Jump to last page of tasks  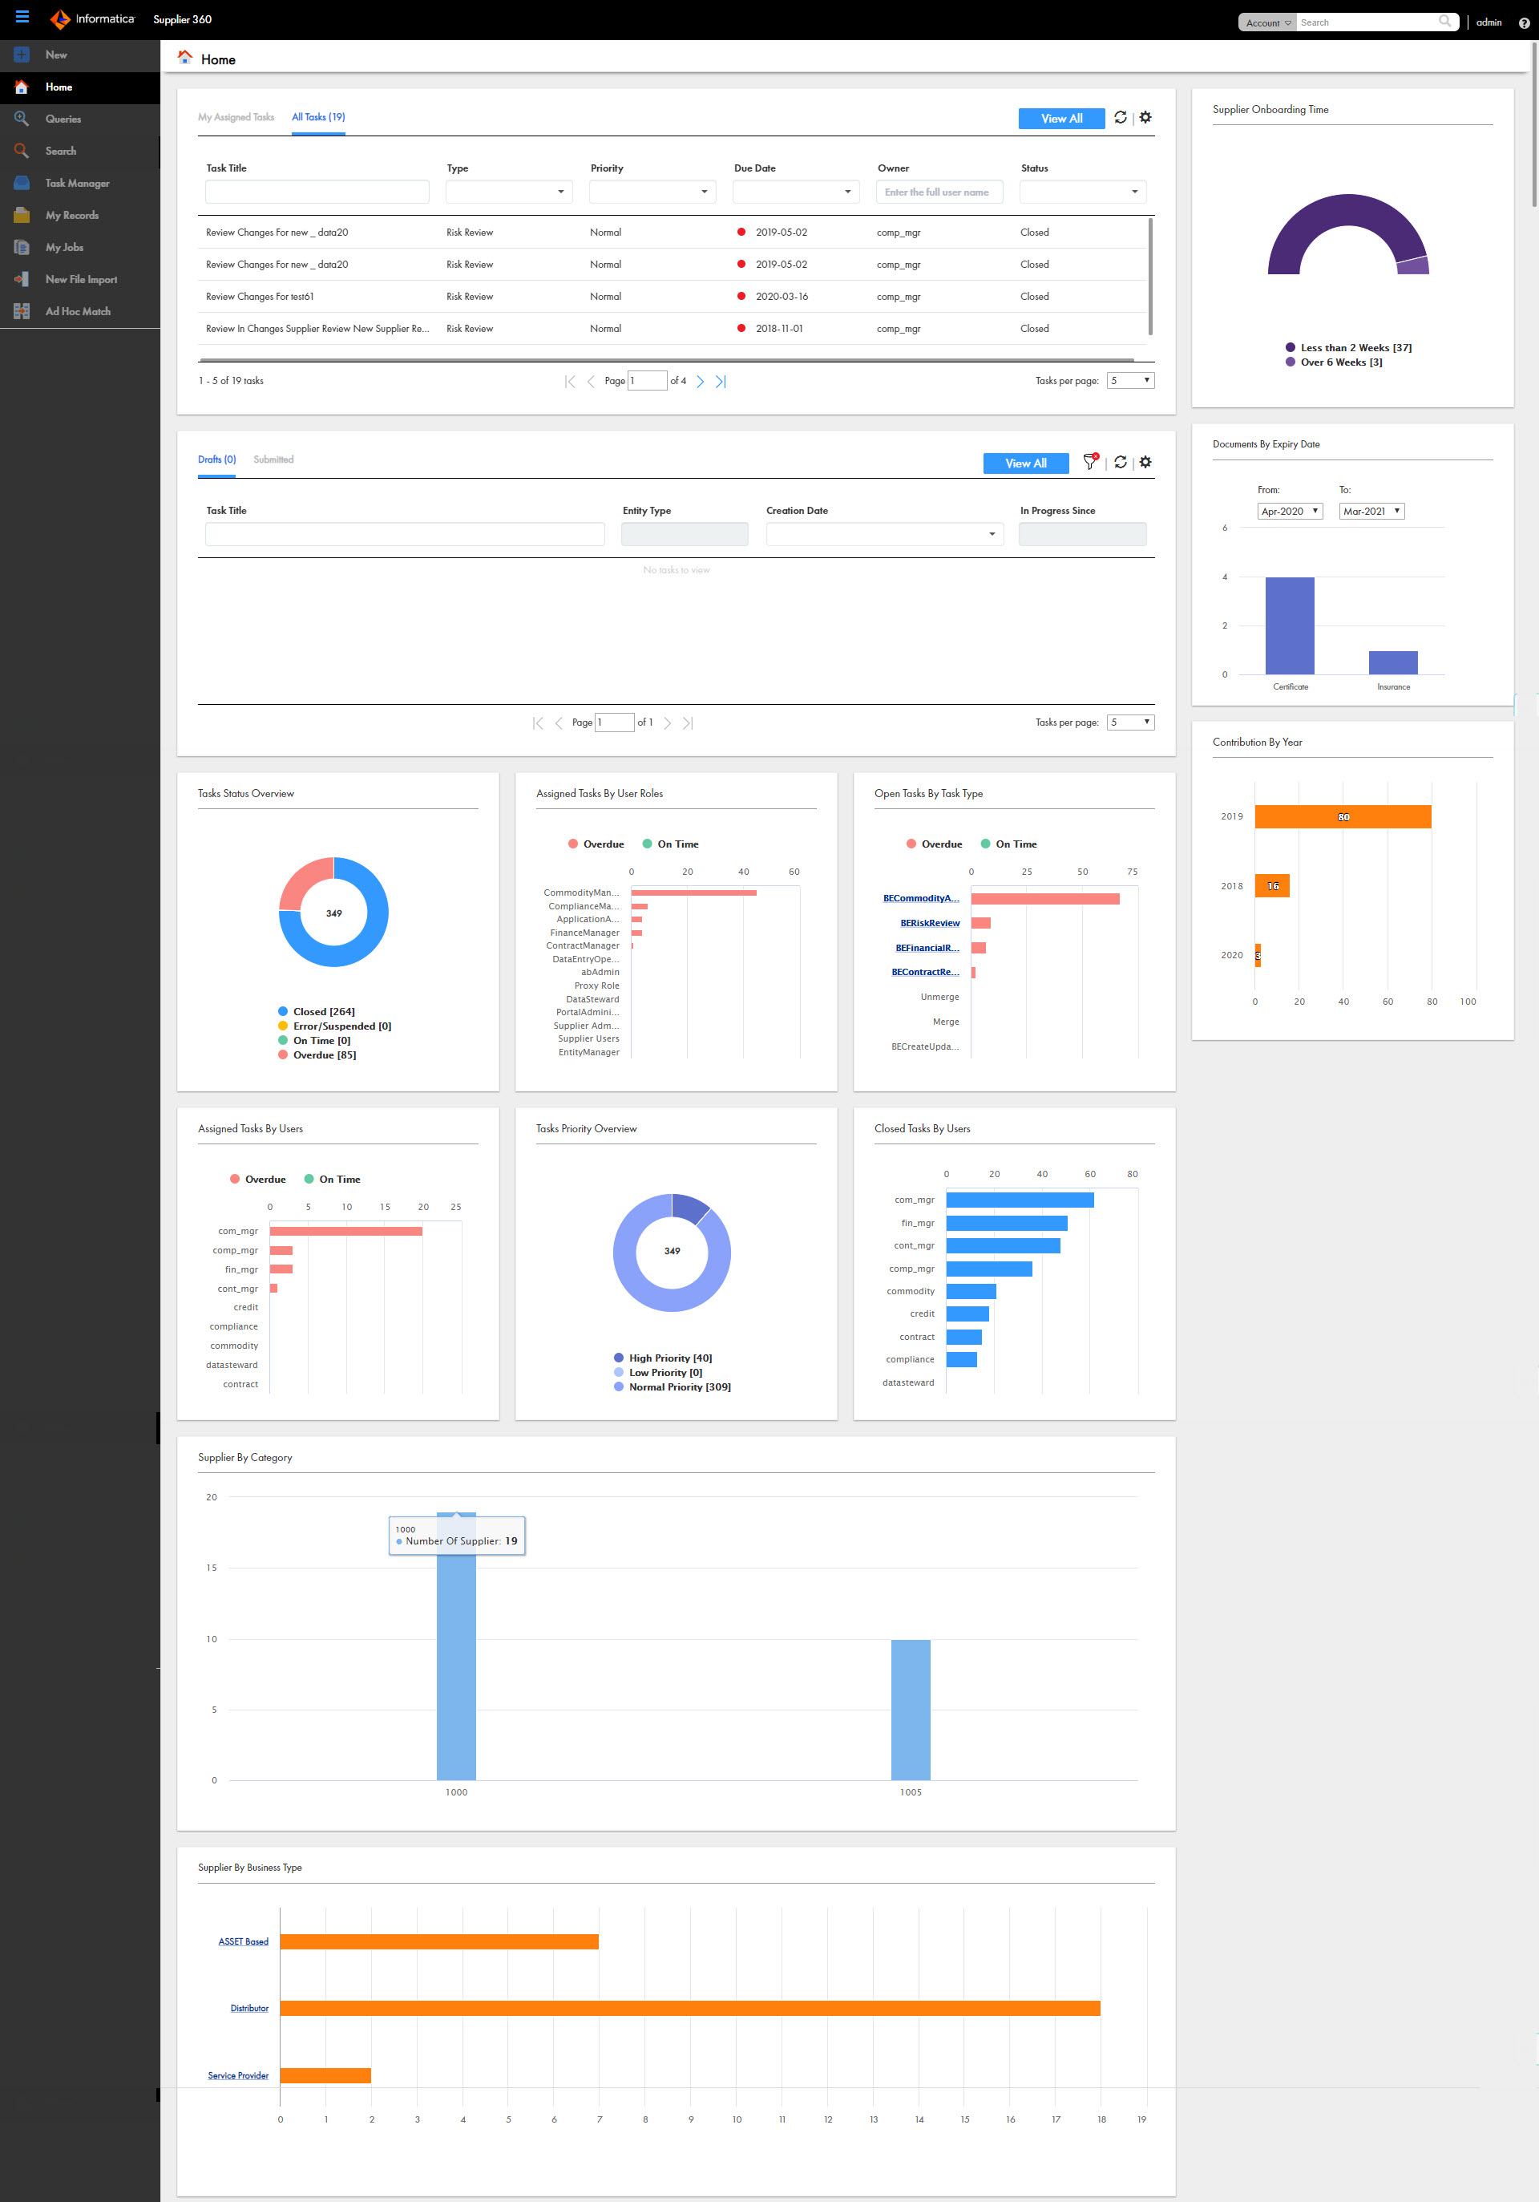tap(721, 382)
